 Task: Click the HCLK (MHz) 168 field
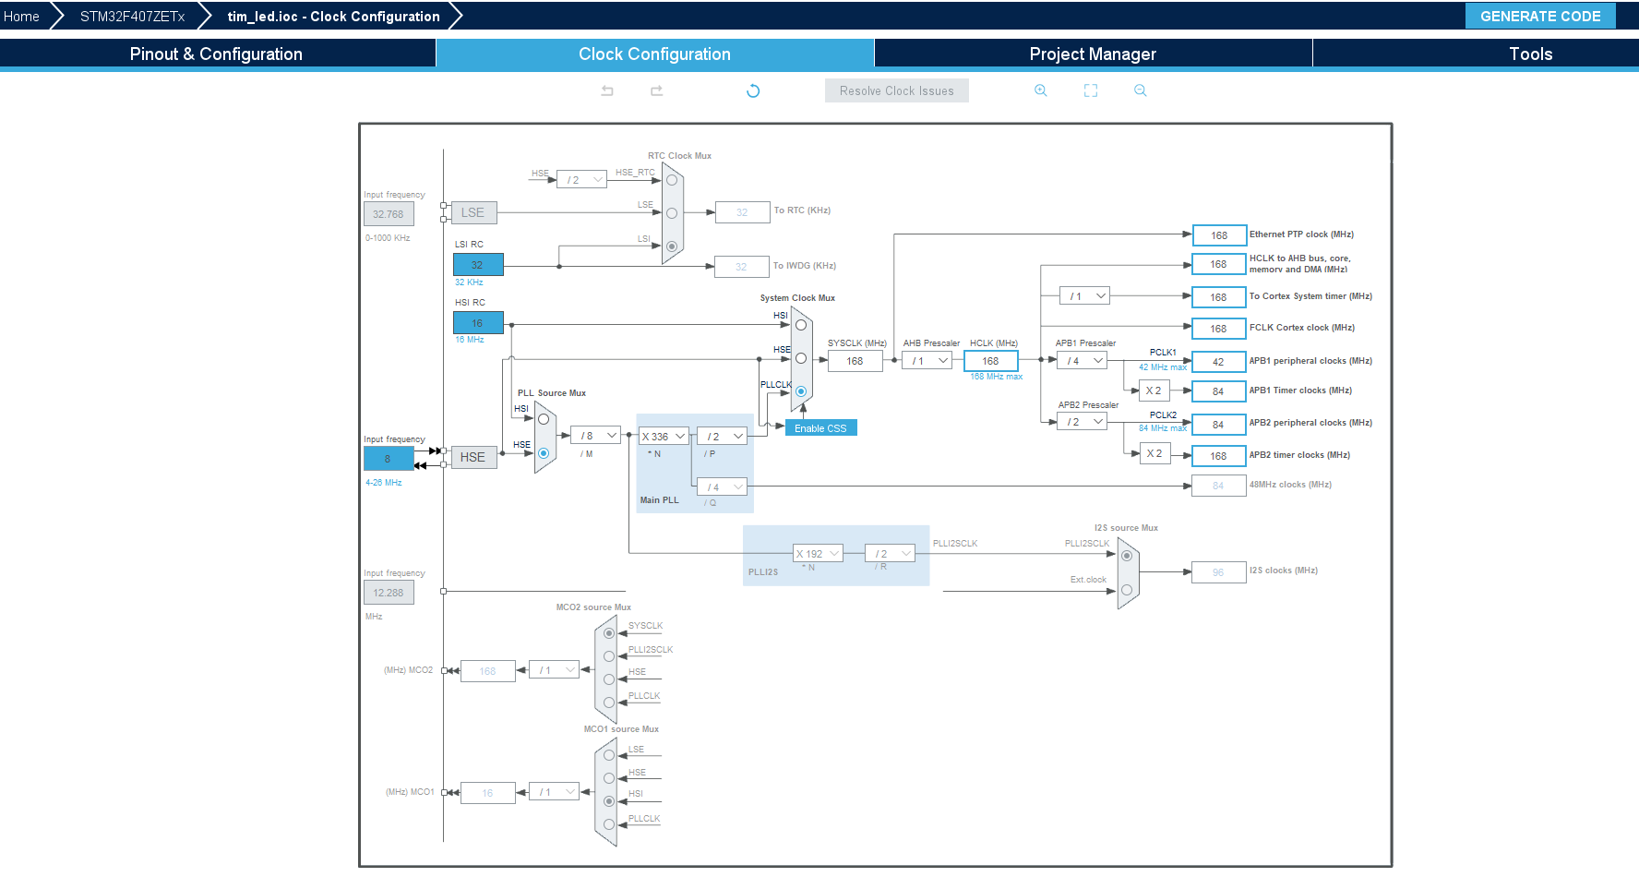pyautogui.click(x=990, y=361)
